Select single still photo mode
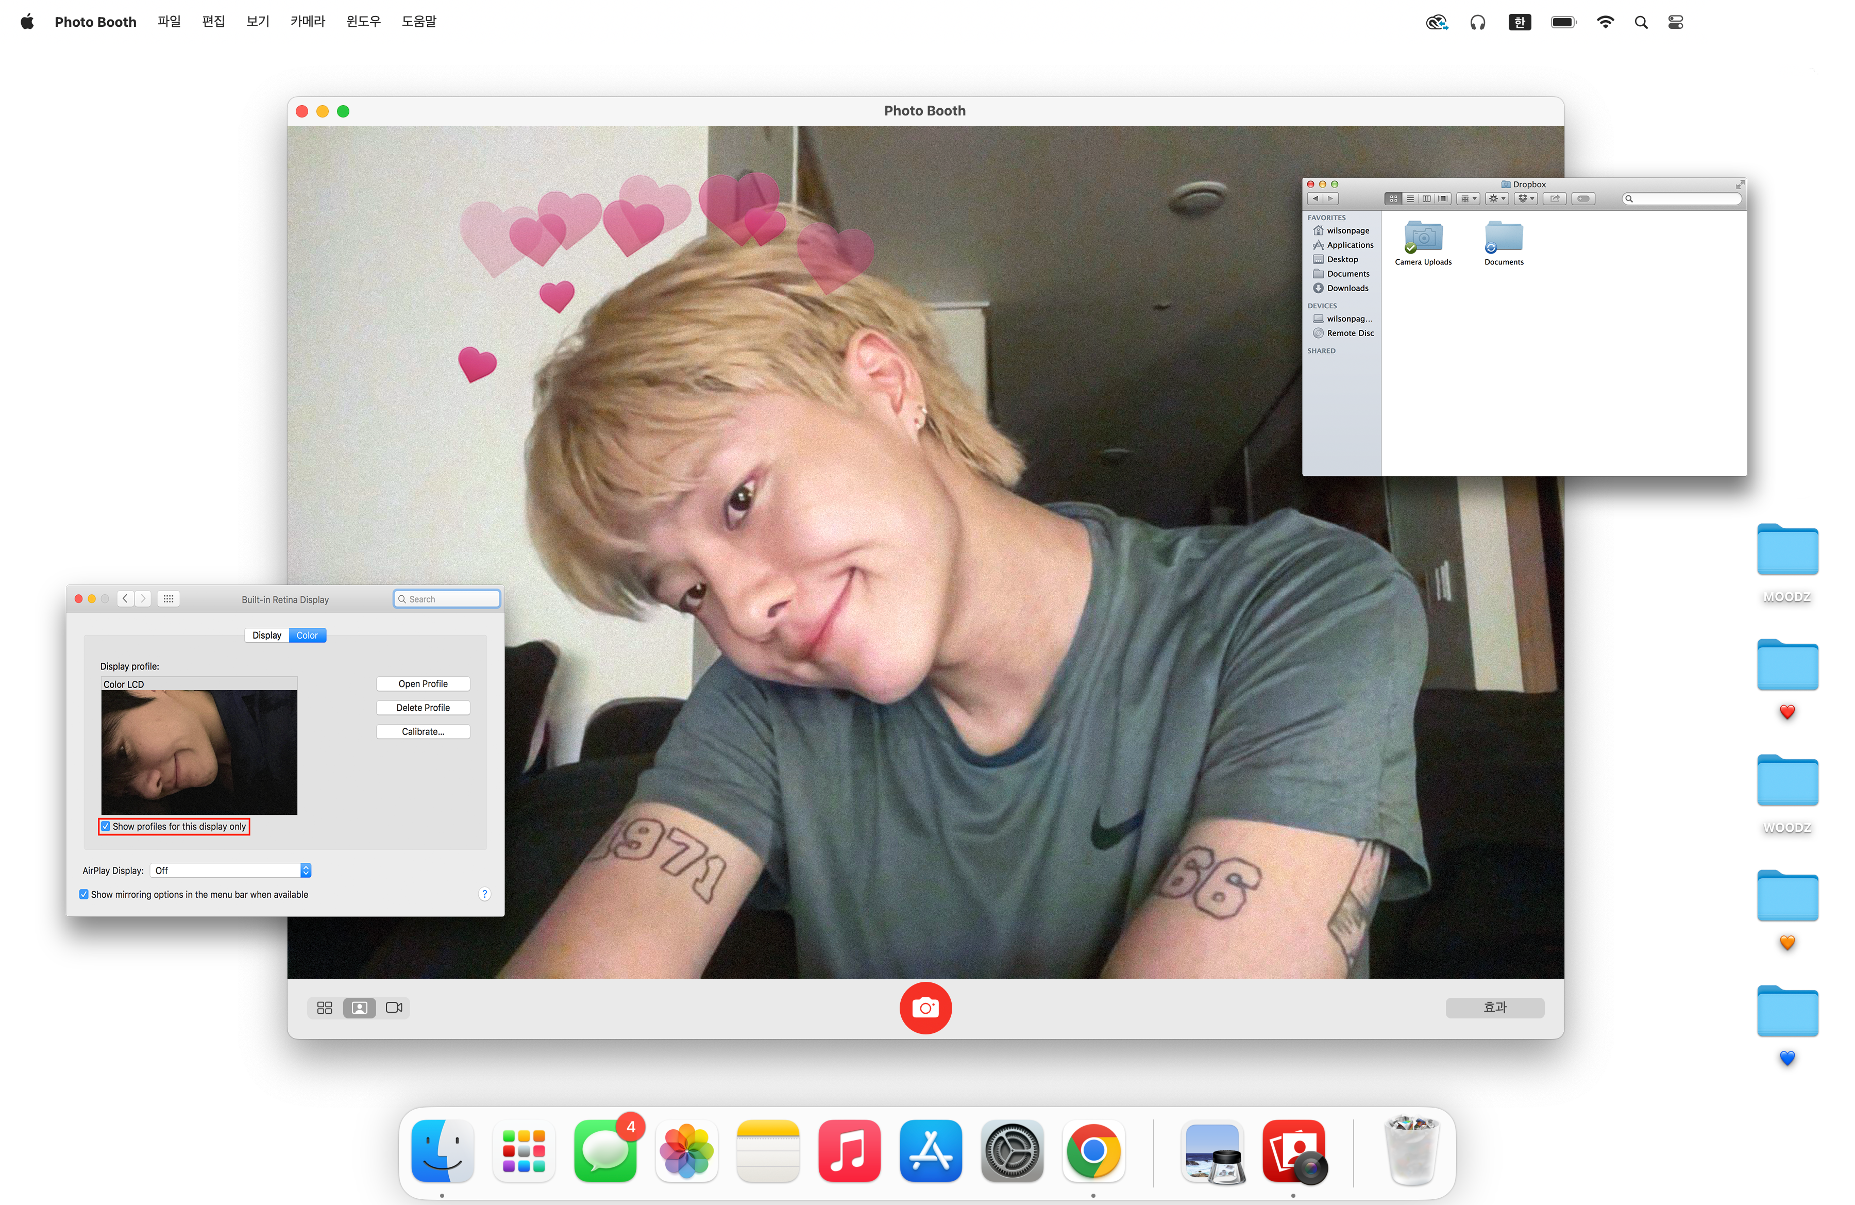1855x1205 pixels. 359,1008
